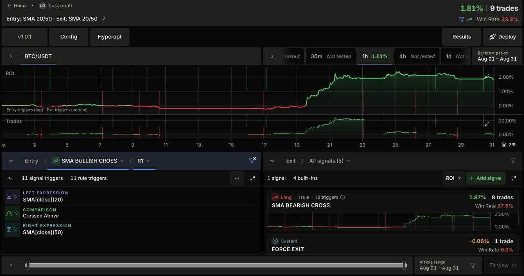Viewport: 524px width, 276px height.
Task: Click the 11 signal triggers label
Action: click(x=42, y=178)
